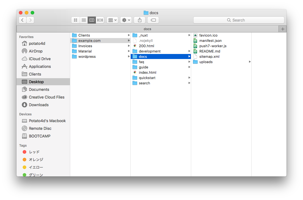Select the index.html file
303x200 pixels.
click(161, 73)
